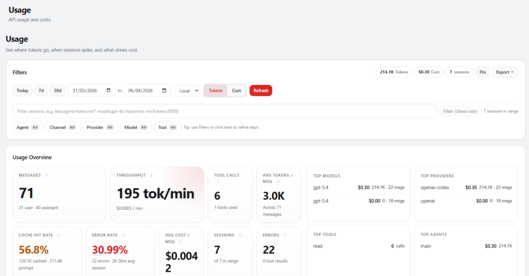Click the help icon beside Throughput

click(151, 175)
